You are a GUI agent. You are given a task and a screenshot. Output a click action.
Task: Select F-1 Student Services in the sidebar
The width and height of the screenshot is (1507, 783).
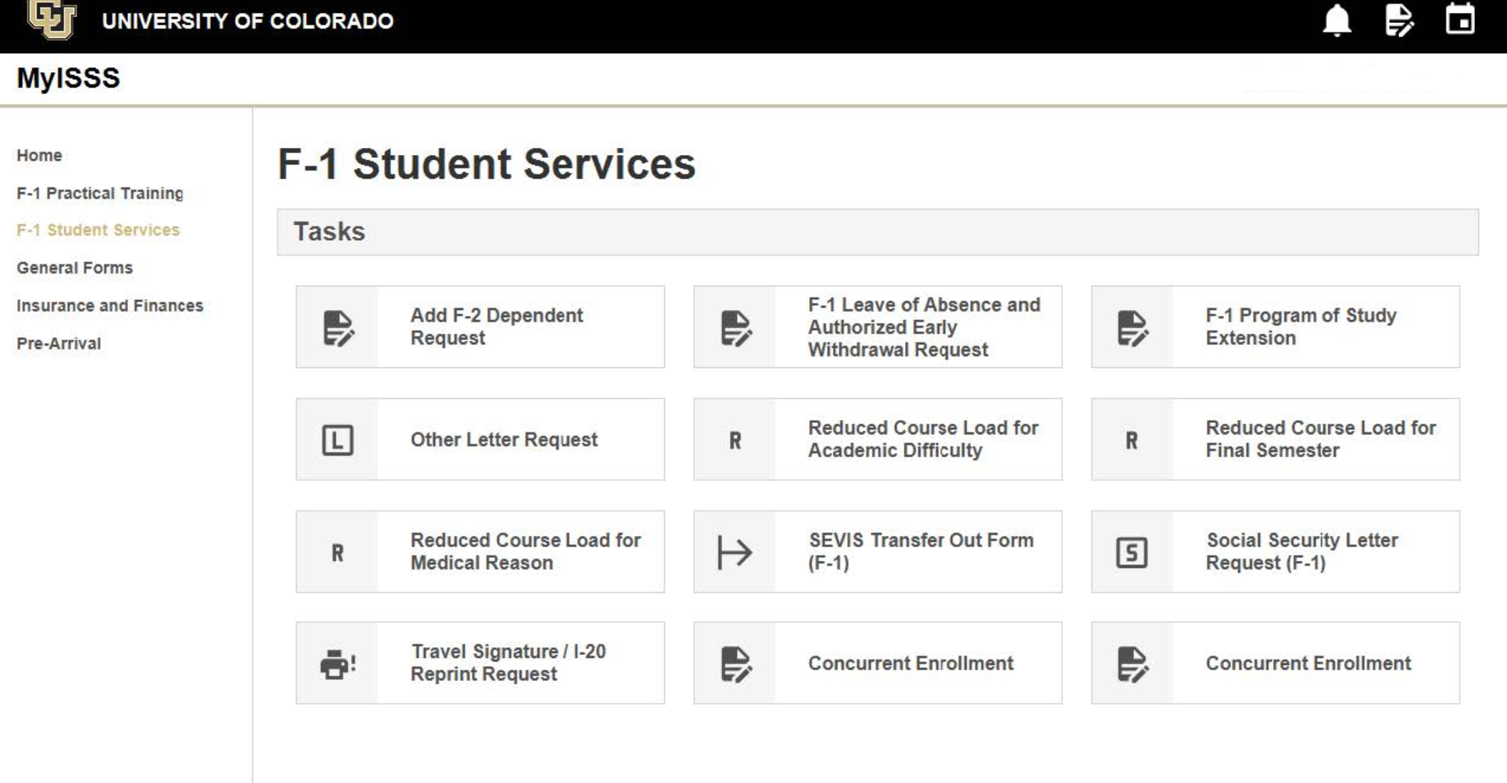click(x=98, y=230)
